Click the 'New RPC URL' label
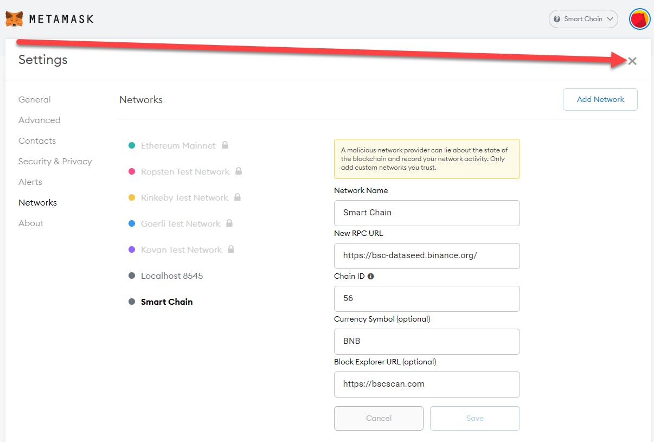 358,233
